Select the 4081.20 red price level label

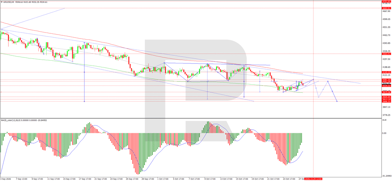click(386, 79)
